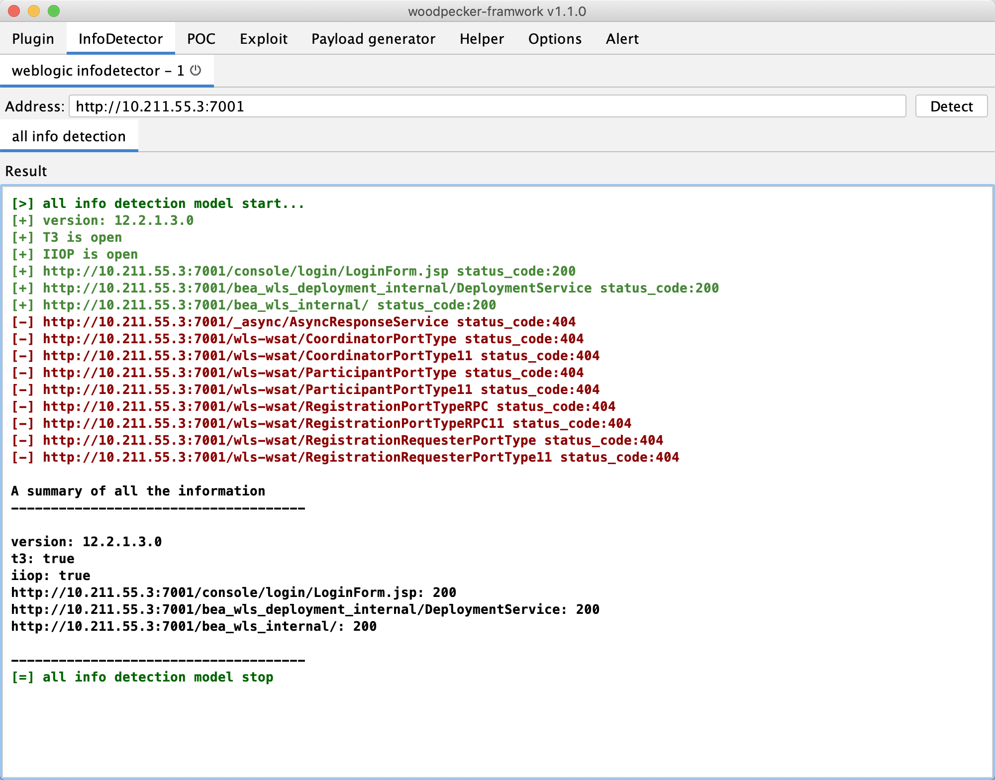
Task: Switch to the Helper tab
Action: point(481,39)
